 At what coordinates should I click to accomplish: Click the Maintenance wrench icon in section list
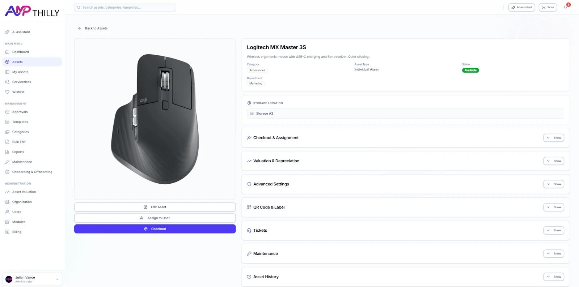[x=249, y=253]
